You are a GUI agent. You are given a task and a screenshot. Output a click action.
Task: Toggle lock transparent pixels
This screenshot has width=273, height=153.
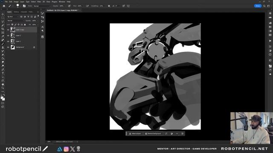pyautogui.click(x=12, y=25)
